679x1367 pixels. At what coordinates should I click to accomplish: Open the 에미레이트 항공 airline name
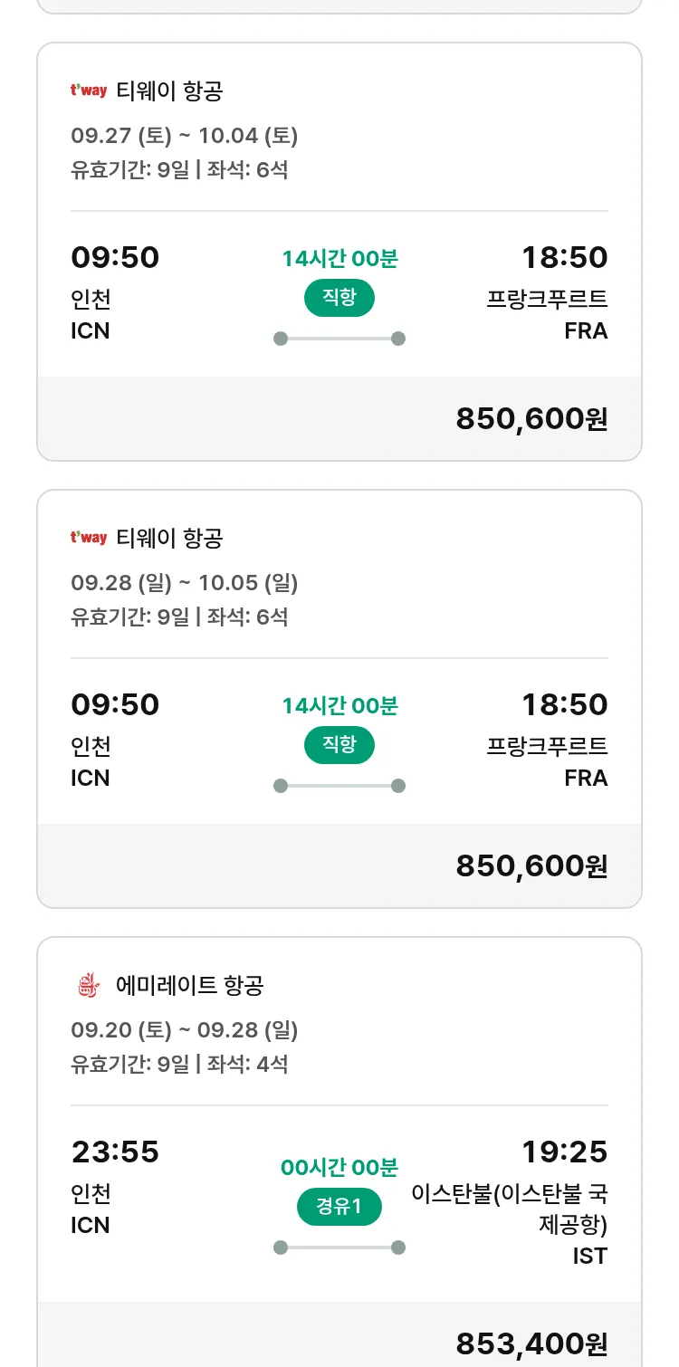(x=190, y=985)
